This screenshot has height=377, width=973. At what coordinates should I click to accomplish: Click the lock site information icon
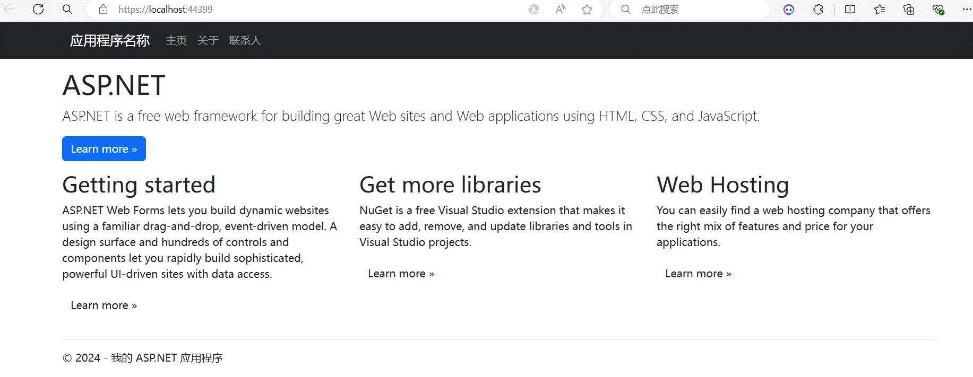104,10
